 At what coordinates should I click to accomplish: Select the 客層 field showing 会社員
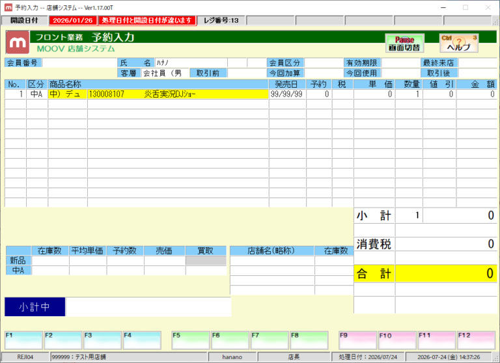[x=165, y=73]
